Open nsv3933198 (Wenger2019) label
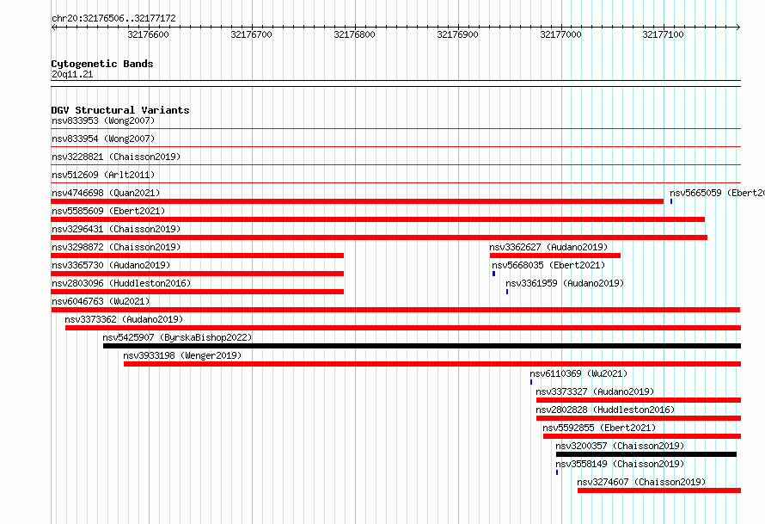Viewport: 765px width, 524px height. point(182,355)
